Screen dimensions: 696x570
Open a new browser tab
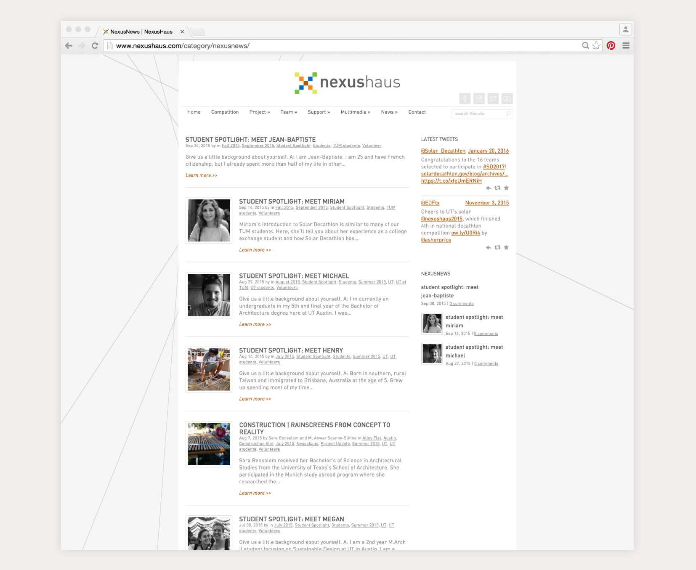point(197,32)
